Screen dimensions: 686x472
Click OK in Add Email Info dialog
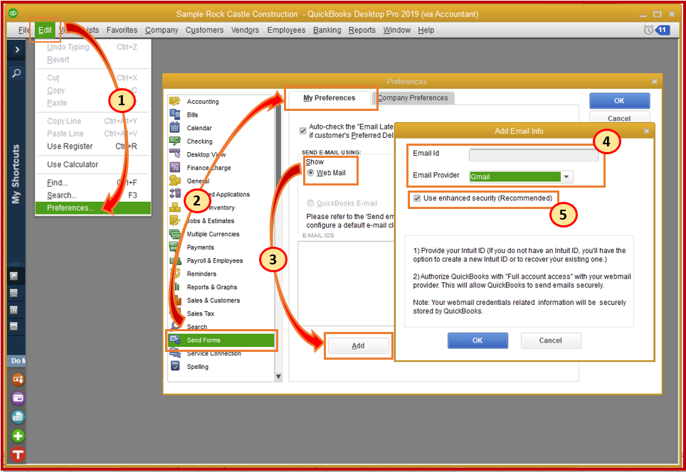477,340
